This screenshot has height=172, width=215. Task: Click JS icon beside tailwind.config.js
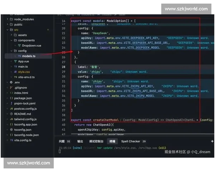tap(11, 119)
